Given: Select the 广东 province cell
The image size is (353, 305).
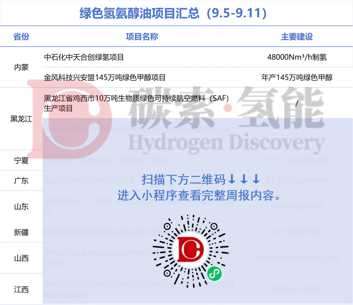Looking at the screenshot, I should [21, 181].
